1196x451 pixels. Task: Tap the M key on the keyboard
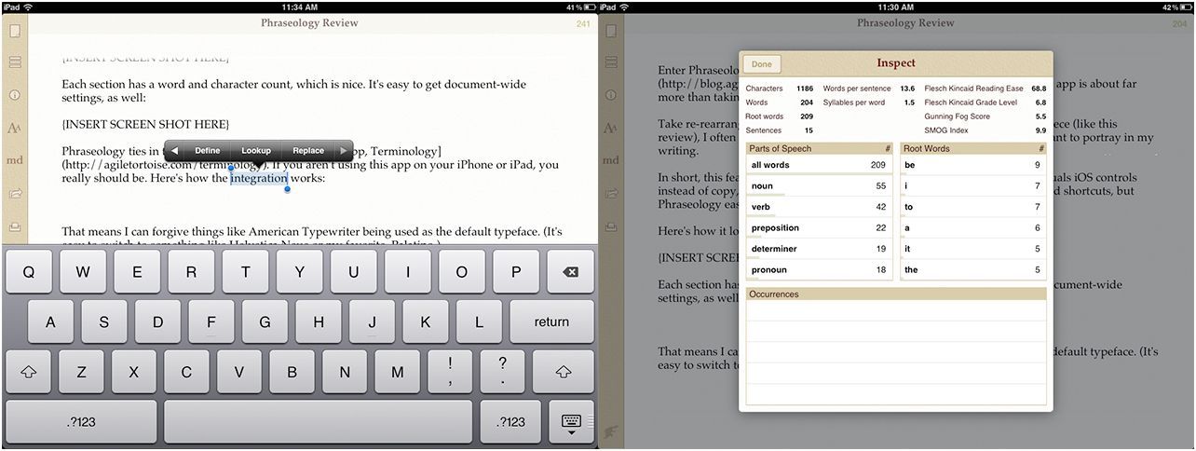click(x=398, y=372)
